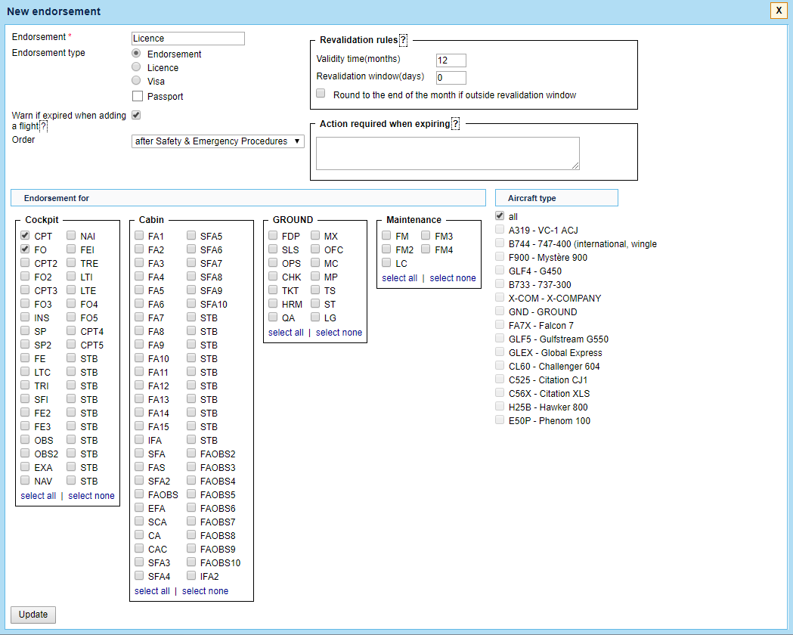Image resolution: width=793 pixels, height=635 pixels.
Task: Close the New endsorsement dialog with X
Action: (x=779, y=11)
